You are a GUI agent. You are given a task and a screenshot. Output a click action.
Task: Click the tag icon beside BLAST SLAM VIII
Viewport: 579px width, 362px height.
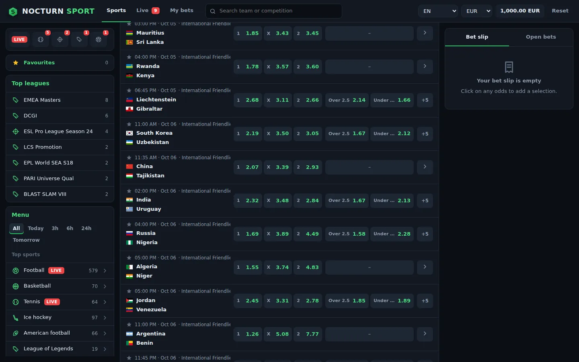16,194
